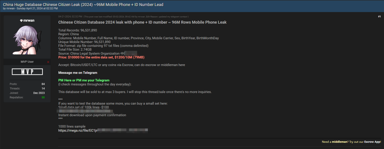Open the mega.nz sample file link
Screen dimensions: 384x149
[103, 131]
